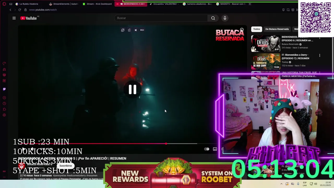Select the Todos filter chip
334x188 pixels.
[x=257, y=29]
